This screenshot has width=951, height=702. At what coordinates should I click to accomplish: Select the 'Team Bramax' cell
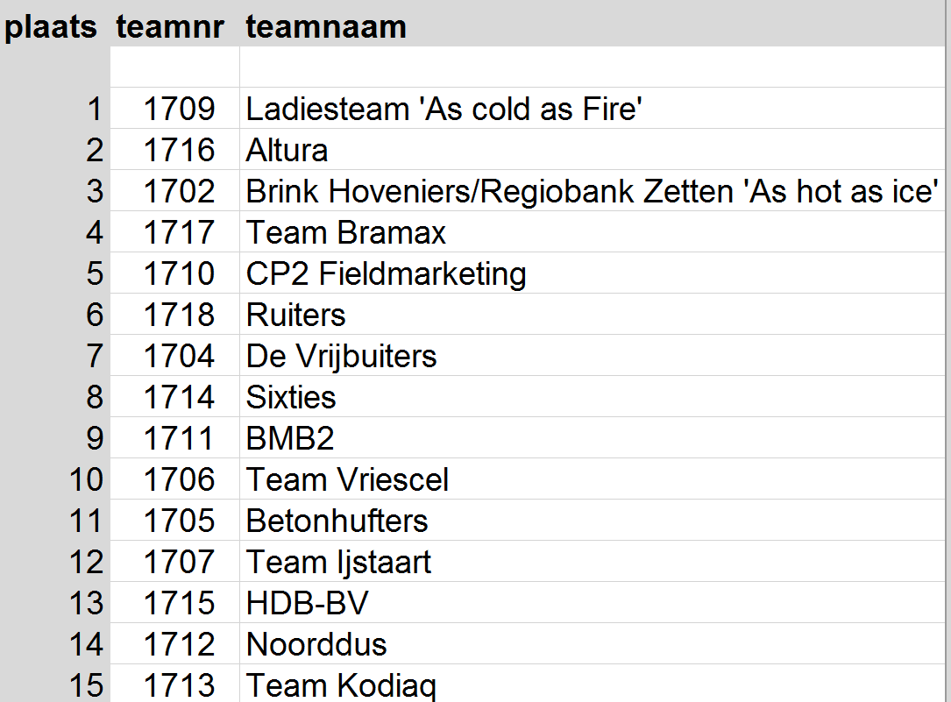(x=346, y=232)
